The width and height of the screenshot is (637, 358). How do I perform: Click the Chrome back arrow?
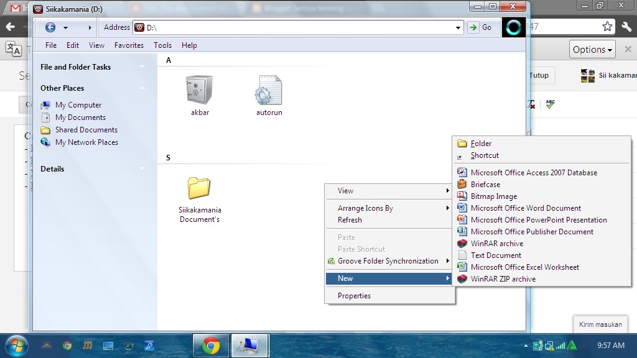(x=10, y=27)
